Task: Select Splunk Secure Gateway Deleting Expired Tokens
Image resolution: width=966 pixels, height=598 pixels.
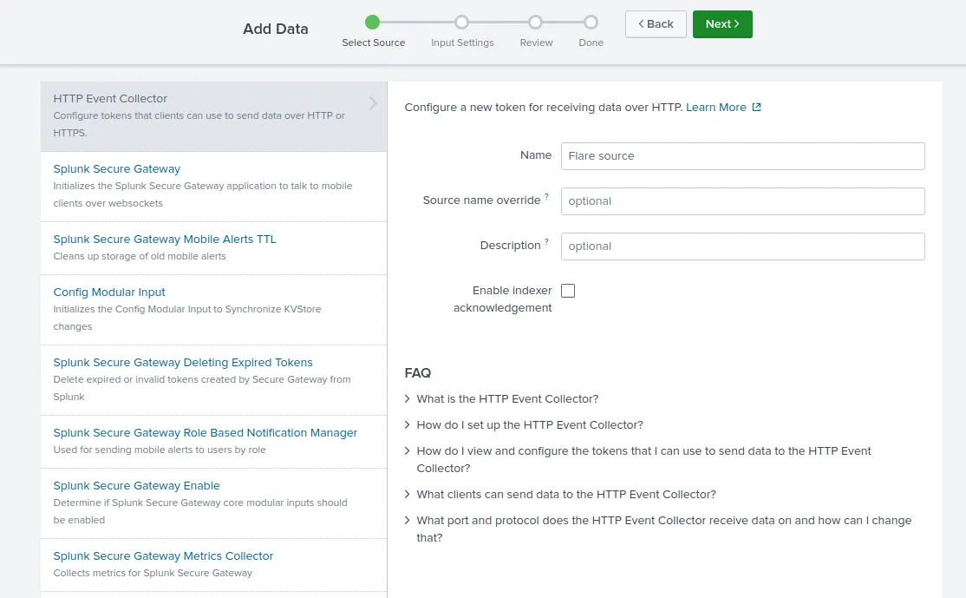Action: [x=183, y=363]
